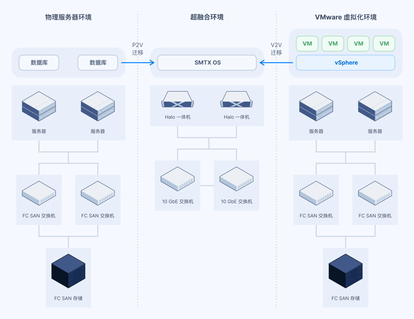Select the left FC SAN 交换机 icon under VMware
The height and width of the screenshot is (319, 414).
(316, 193)
